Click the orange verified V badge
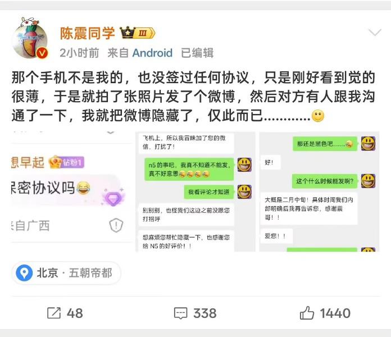The width and height of the screenshot is (391, 337). point(42,53)
